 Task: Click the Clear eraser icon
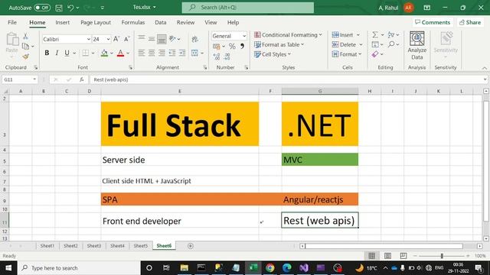pyautogui.click(x=375, y=54)
